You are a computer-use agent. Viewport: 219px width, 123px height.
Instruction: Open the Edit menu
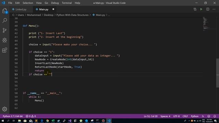[17, 3]
